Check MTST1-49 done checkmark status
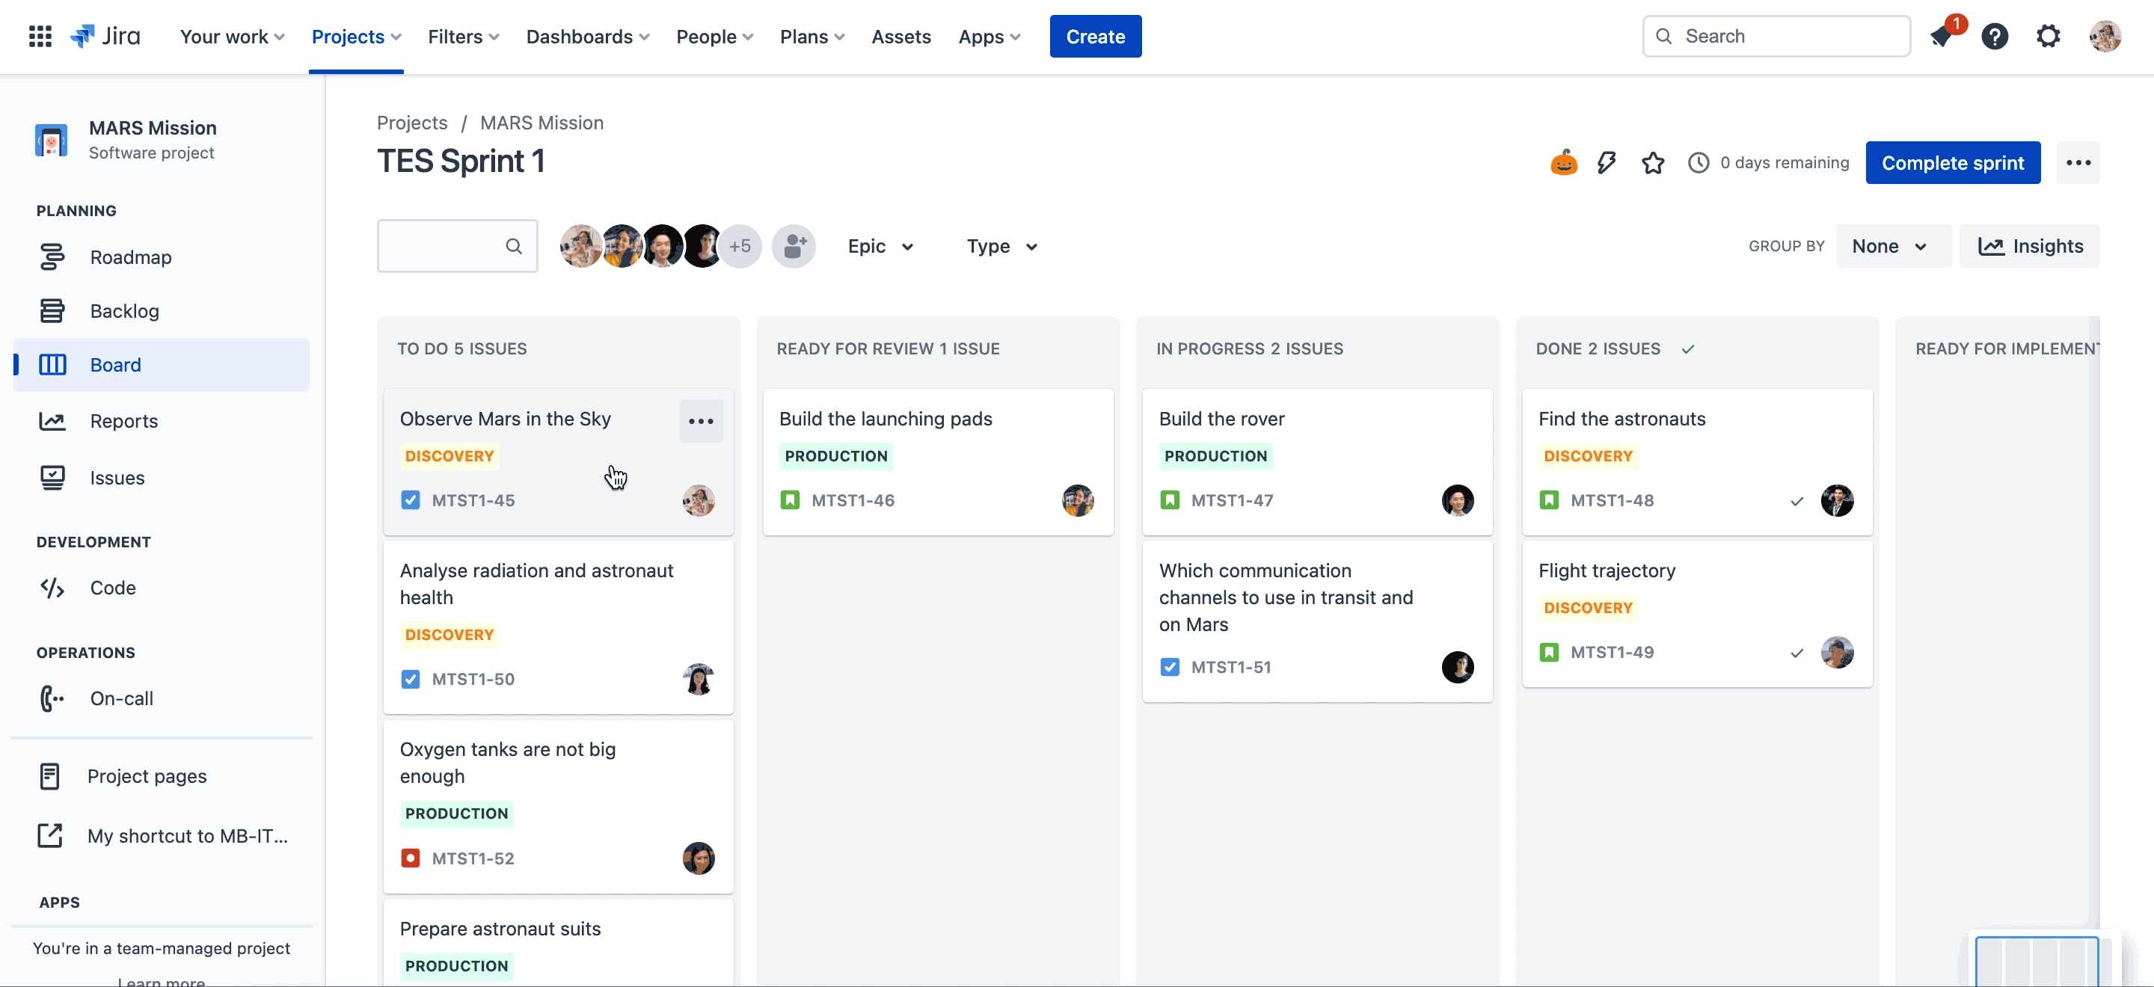The height and width of the screenshot is (987, 2154). point(1796,652)
